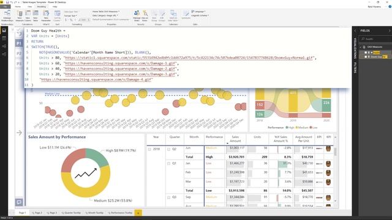
Task: Click the Edit Groups button
Action: (x=162, y=16)
